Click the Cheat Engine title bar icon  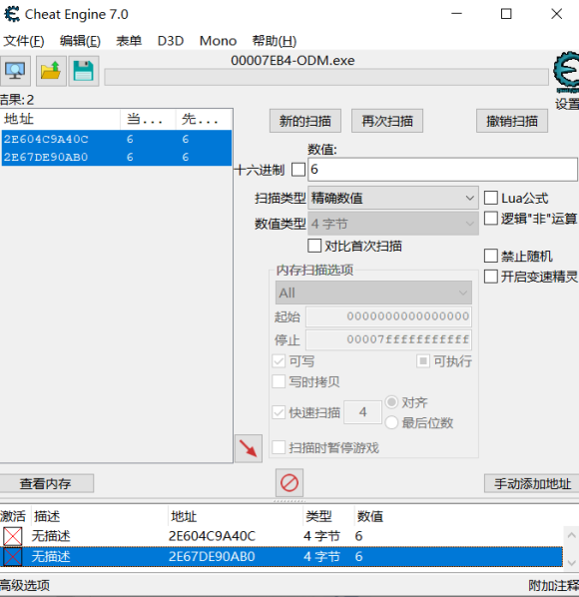click(x=12, y=14)
